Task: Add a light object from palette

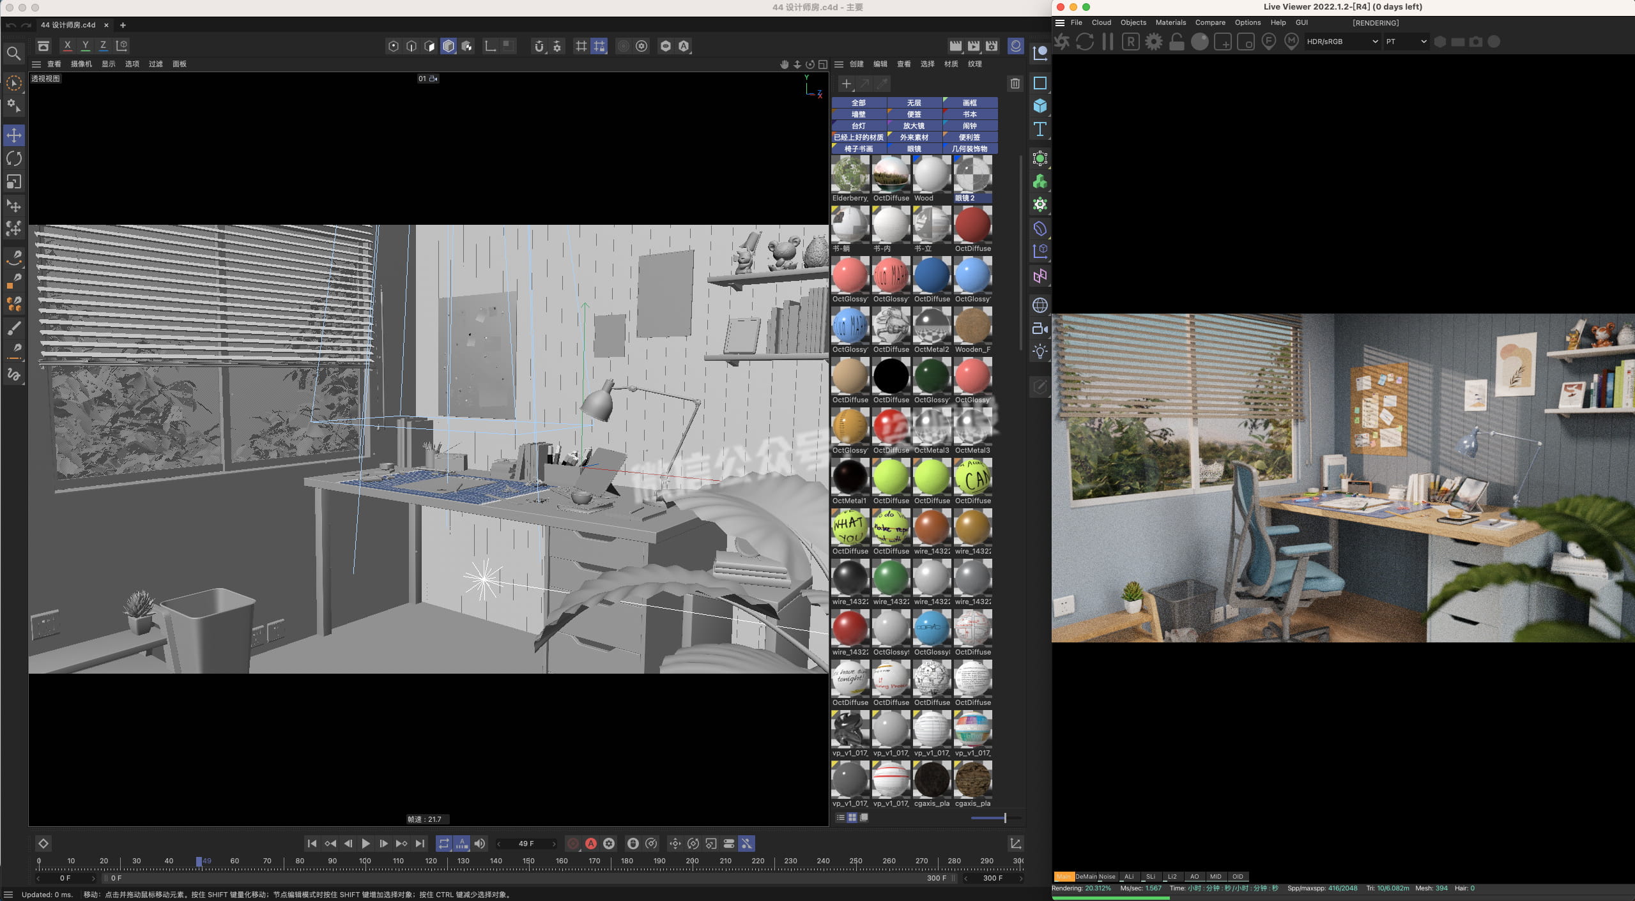Action: (1040, 351)
